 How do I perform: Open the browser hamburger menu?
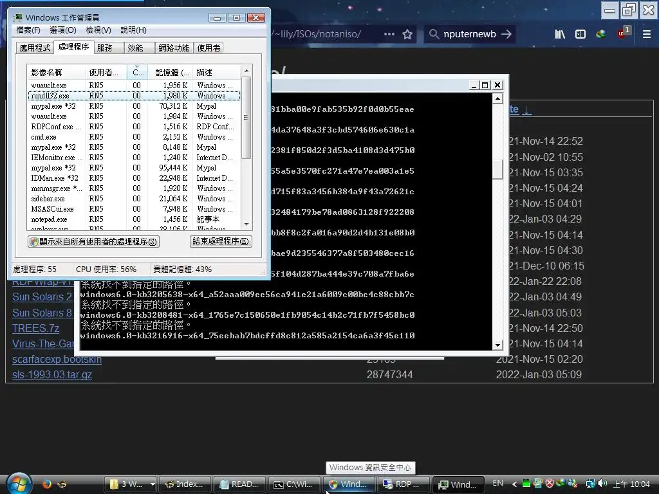point(646,34)
